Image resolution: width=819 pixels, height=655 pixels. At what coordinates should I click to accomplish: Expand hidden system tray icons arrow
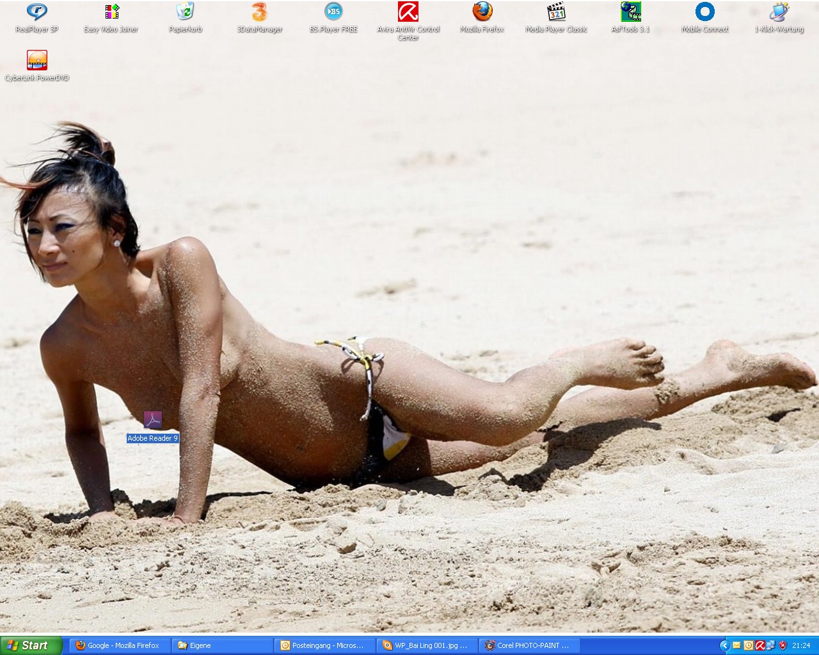(724, 645)
